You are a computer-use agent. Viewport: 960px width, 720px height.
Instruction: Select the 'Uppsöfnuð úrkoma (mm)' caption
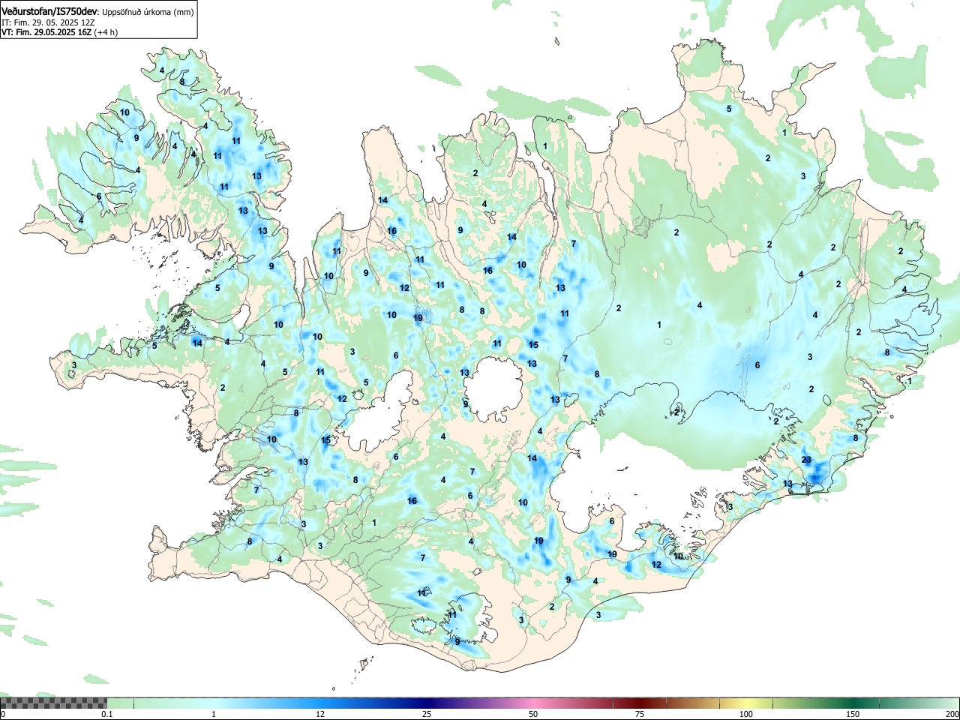pos(148,12)
